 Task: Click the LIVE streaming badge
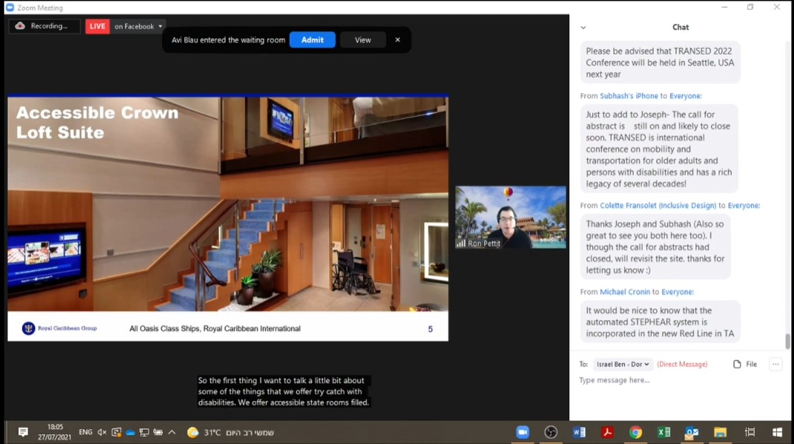point(97,25)
